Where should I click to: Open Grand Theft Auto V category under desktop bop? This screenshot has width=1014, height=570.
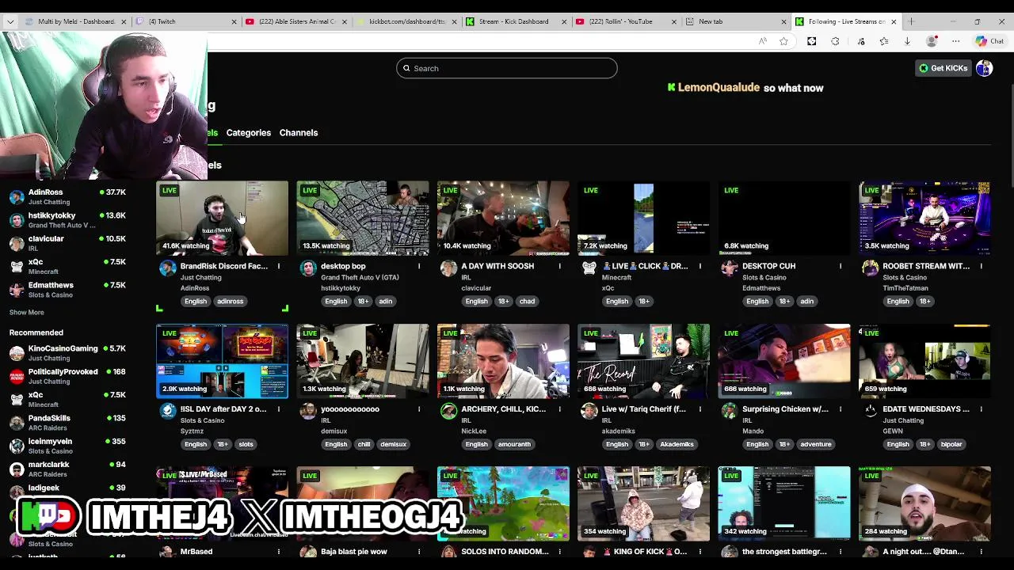[360, 278]
